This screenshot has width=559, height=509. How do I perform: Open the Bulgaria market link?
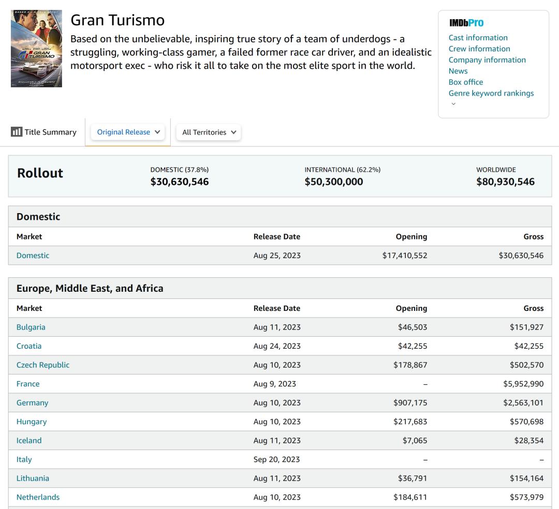(31, 327)
